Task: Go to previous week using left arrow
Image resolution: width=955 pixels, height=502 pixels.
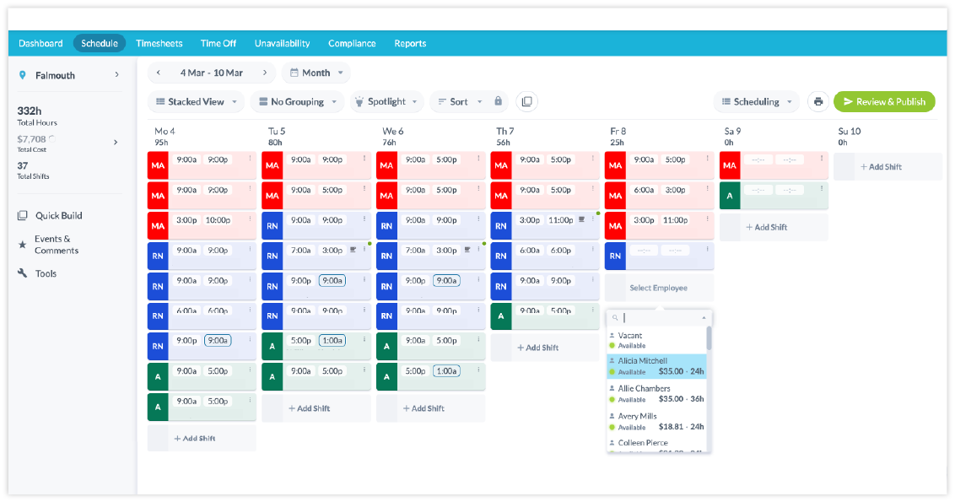Action: pyautogui.click(x=160, y=73)
